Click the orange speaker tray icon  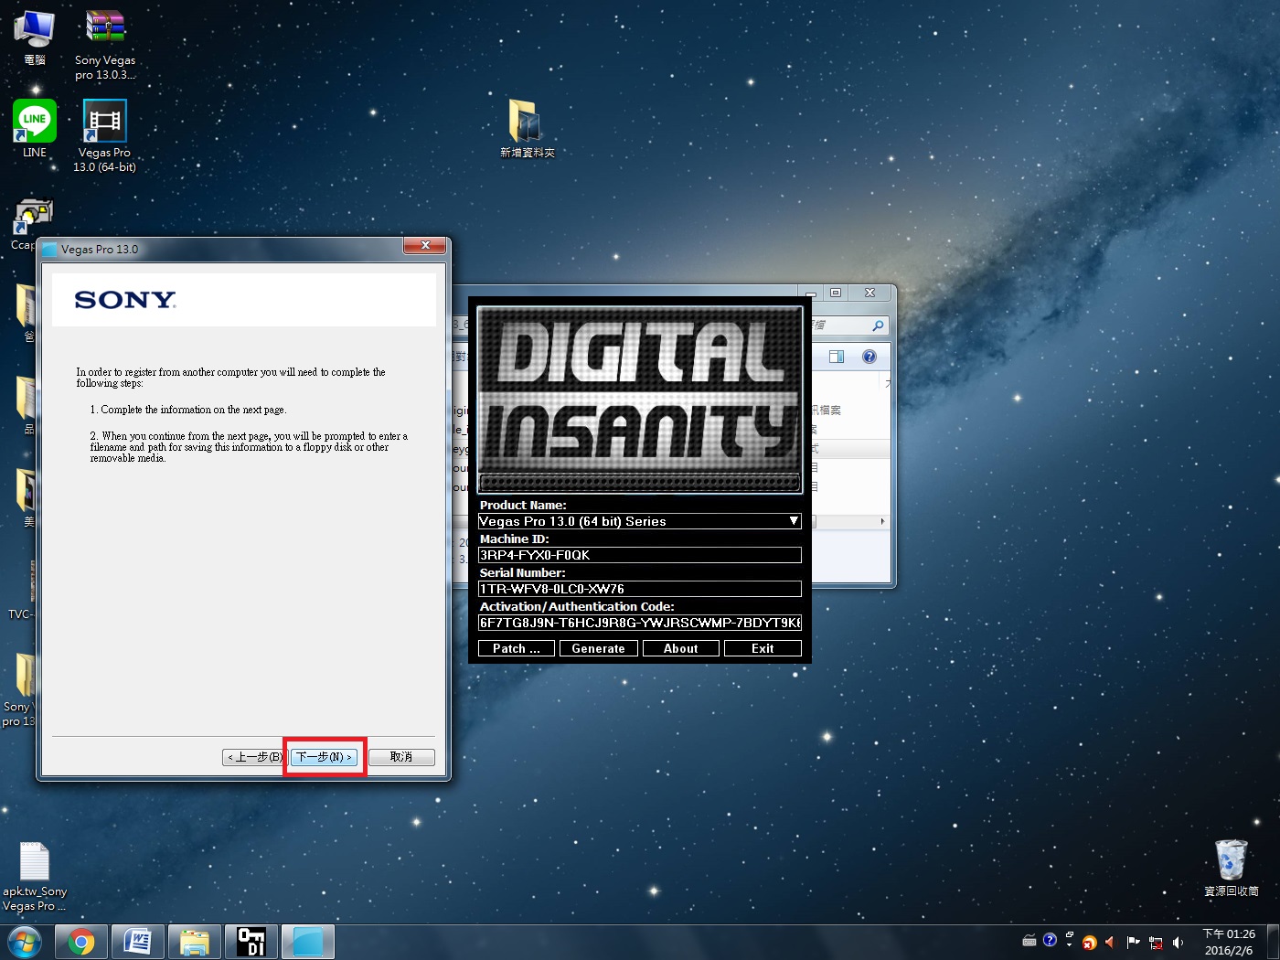(x=1110, y=943)
